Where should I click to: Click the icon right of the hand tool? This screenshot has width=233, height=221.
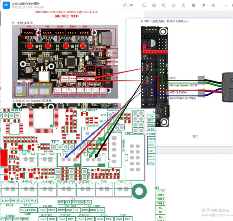pos(193,6)
